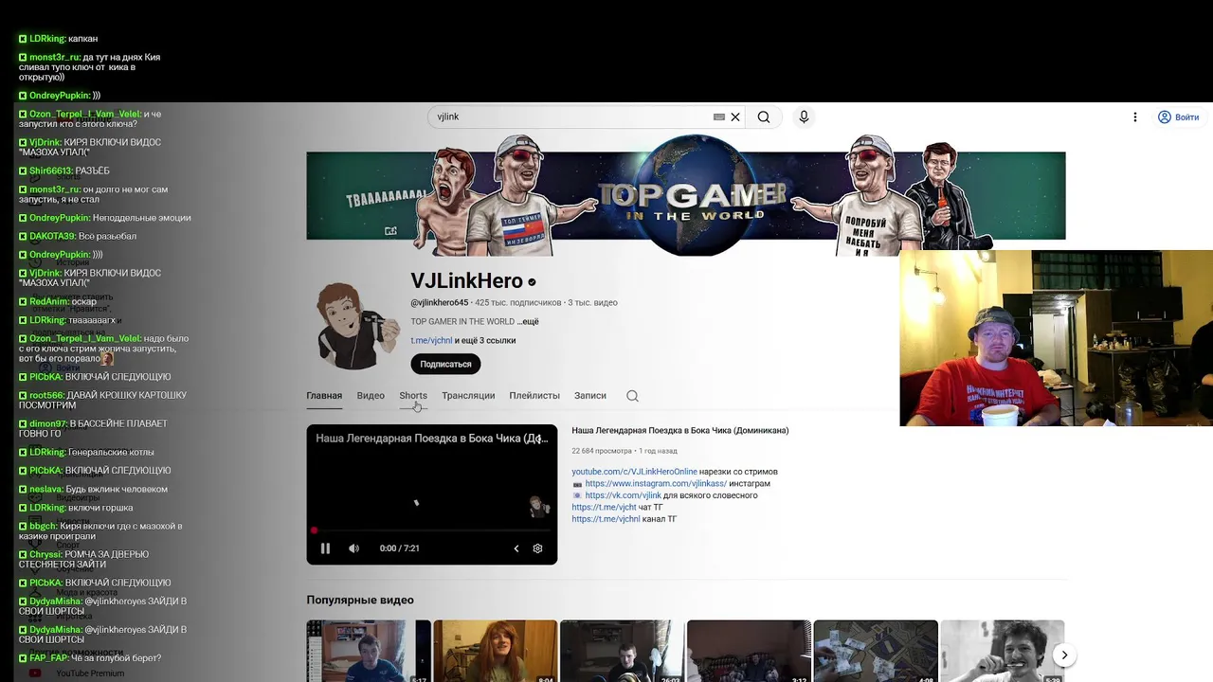
Task: Subscribe using the Подписаться button
Action: 445,364
